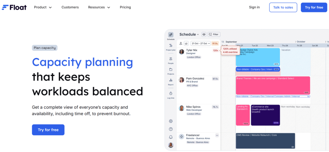Click the Tyler Nix name

191,50
